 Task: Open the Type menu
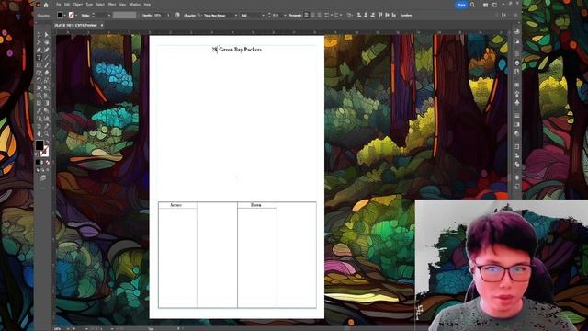click(89, 5)
